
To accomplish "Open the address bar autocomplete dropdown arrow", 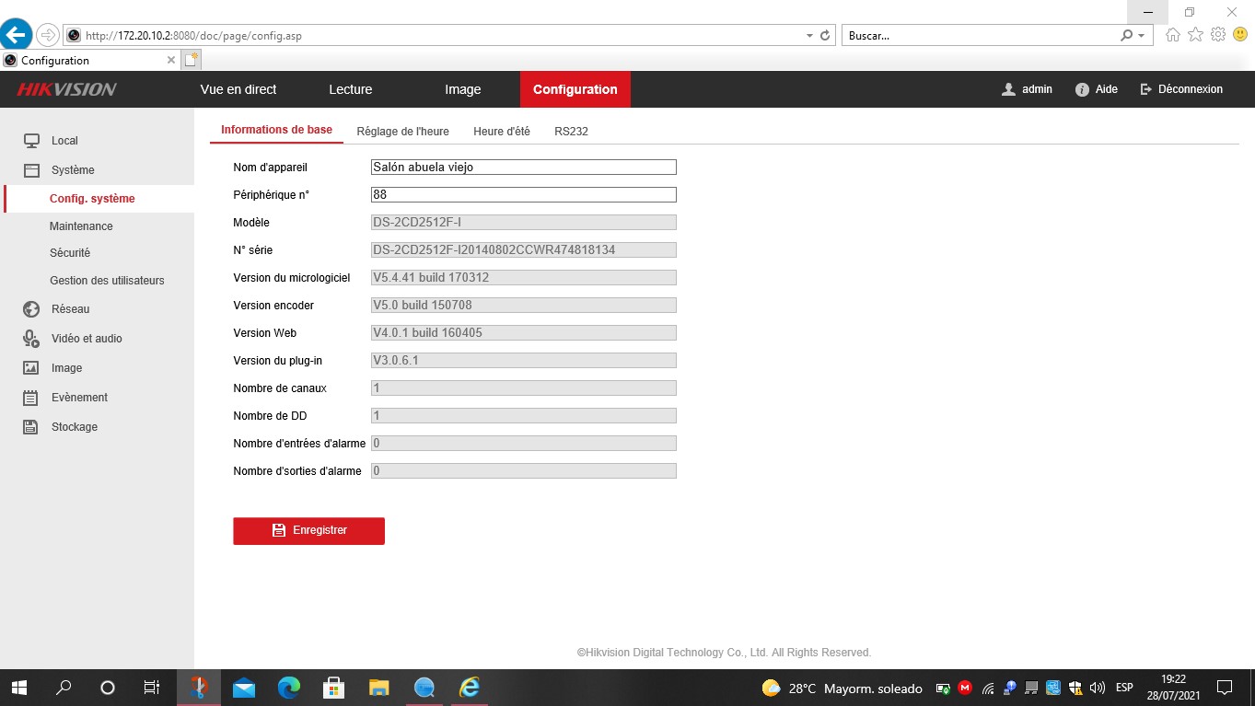I will click(808, 34).
